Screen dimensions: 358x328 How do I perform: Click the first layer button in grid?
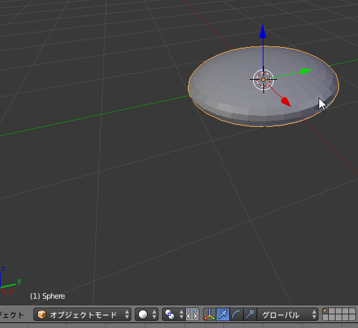325,312
